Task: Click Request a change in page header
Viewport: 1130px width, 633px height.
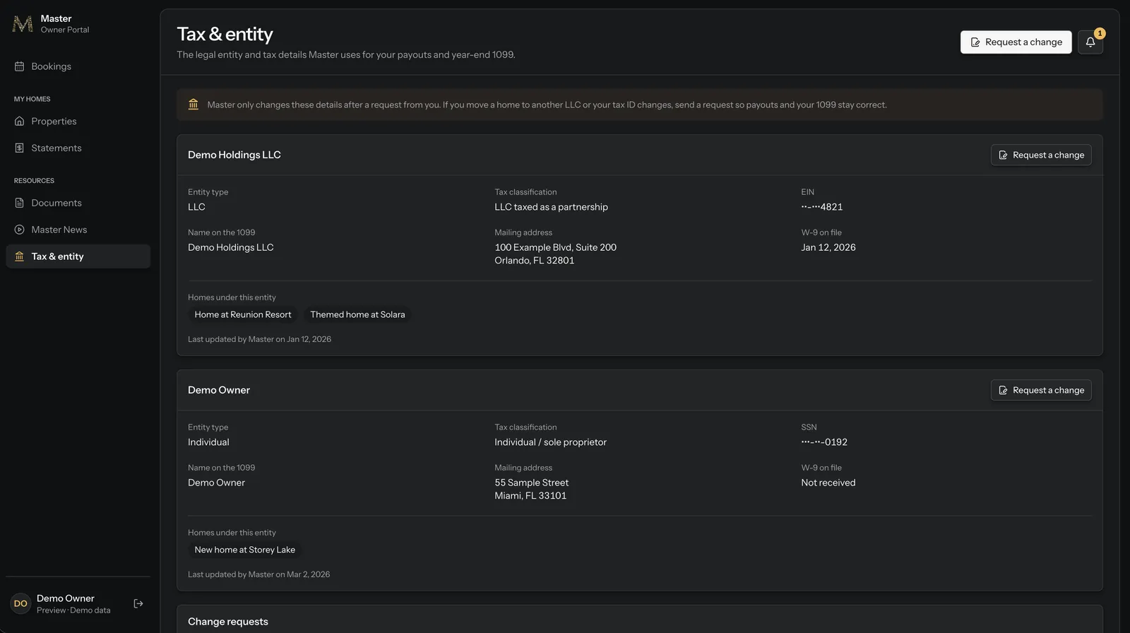Action: coord(1016,42)
